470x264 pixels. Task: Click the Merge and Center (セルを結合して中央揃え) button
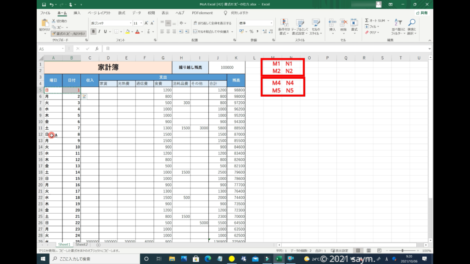coord(213,32)
